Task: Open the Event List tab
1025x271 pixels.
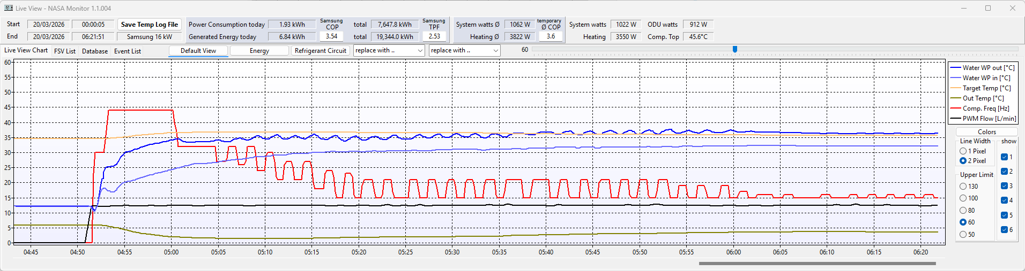Action: click(128, 51)
